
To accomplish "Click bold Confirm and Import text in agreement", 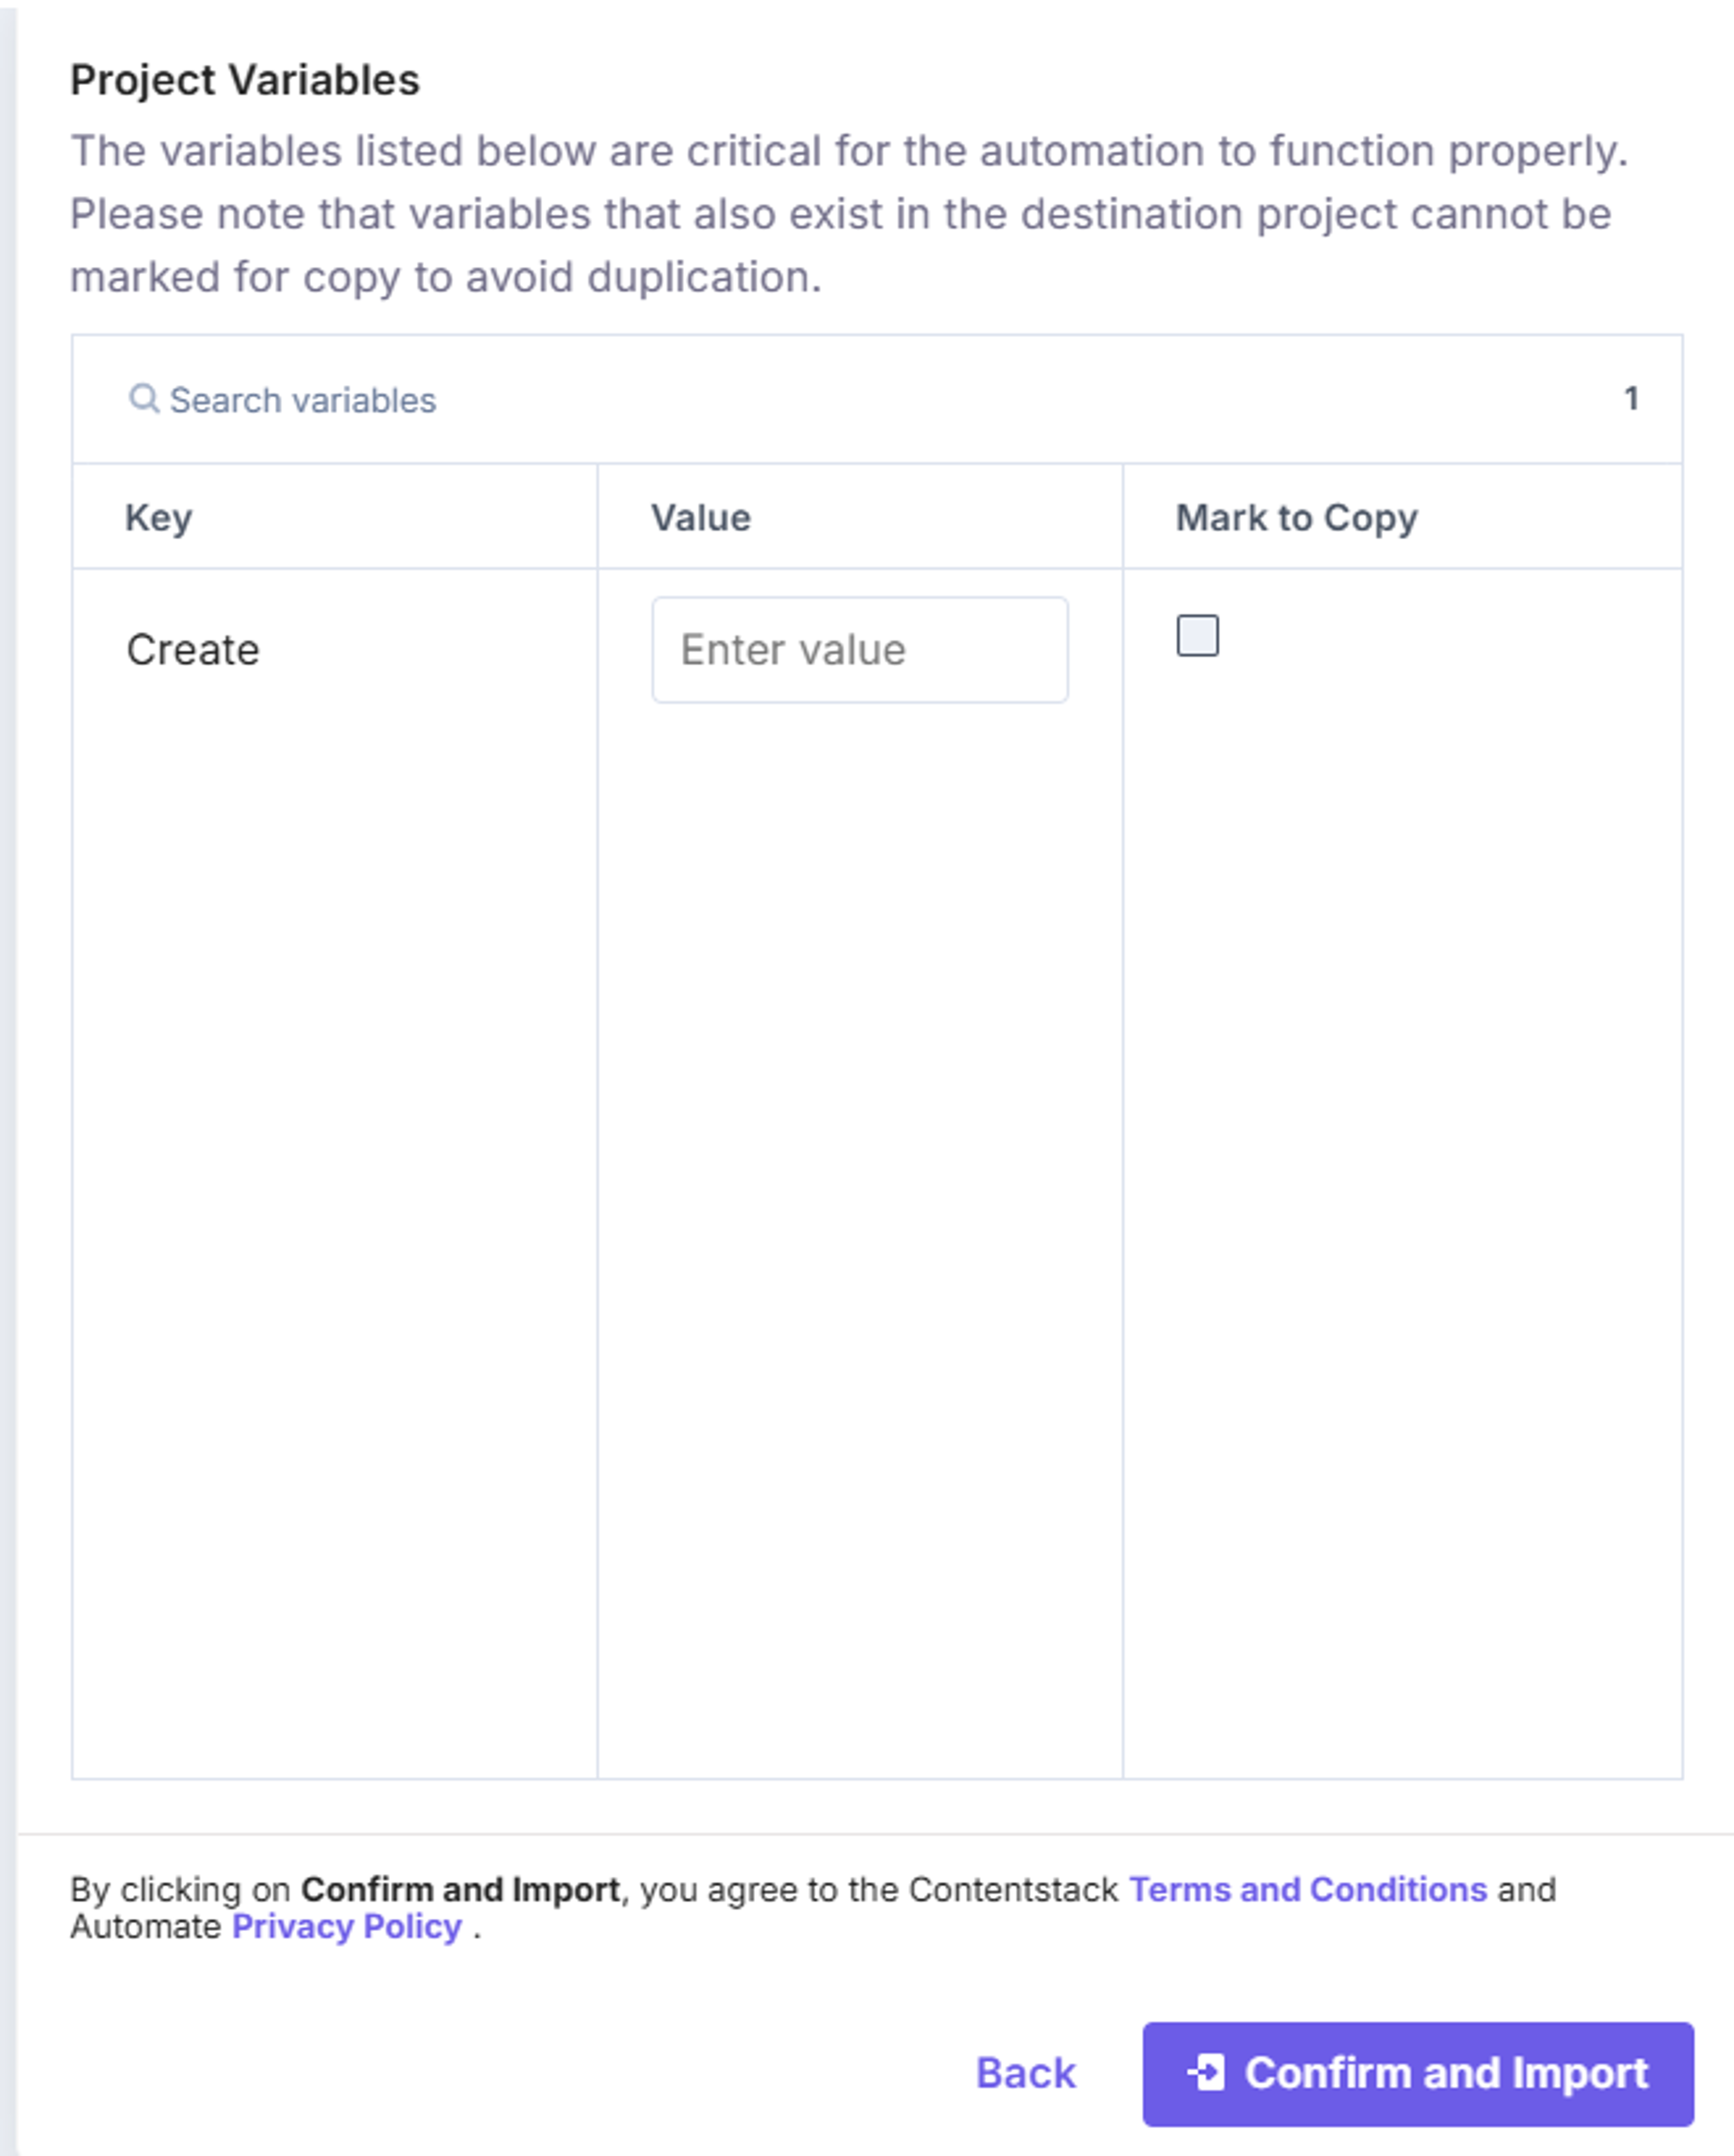I will [460, 1889].
